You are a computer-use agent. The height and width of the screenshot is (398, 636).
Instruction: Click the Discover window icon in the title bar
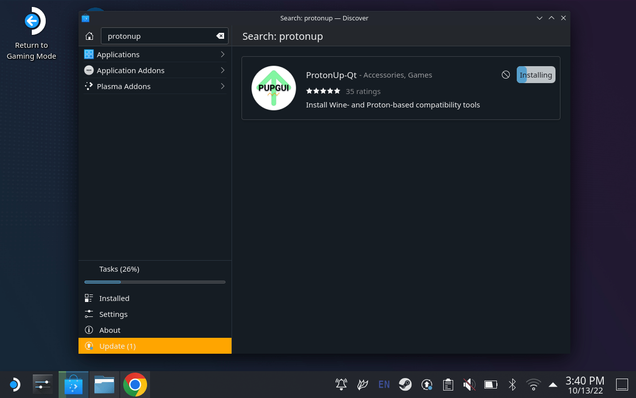[x=85, y=18]
